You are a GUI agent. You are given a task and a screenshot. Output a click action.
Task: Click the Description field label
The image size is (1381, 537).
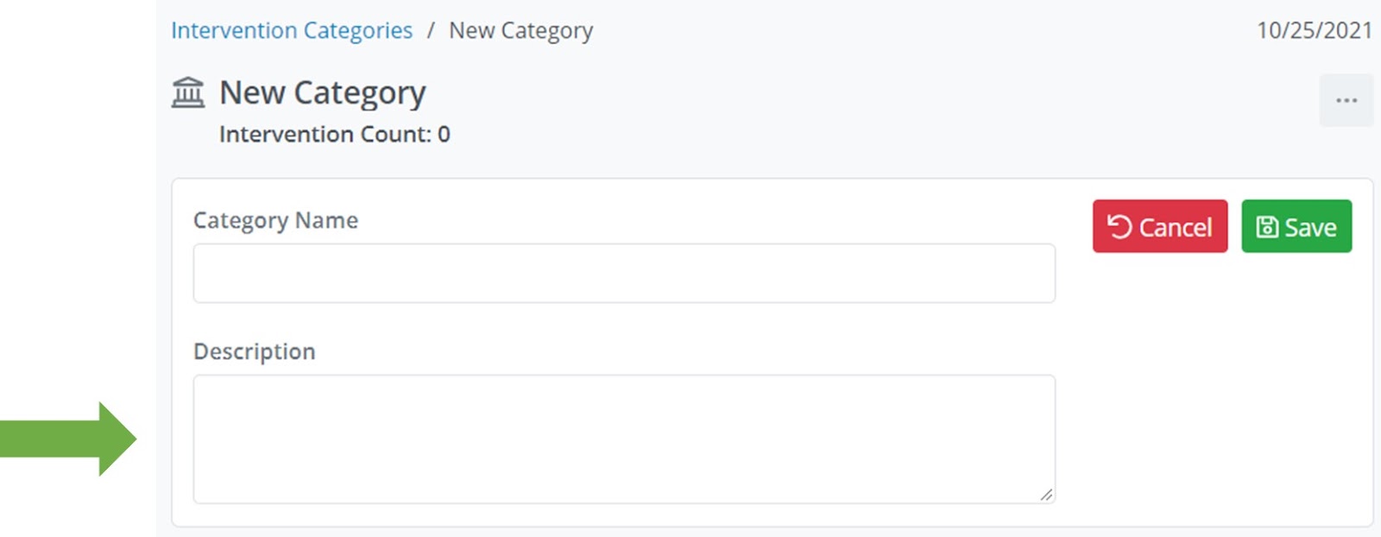255,352
